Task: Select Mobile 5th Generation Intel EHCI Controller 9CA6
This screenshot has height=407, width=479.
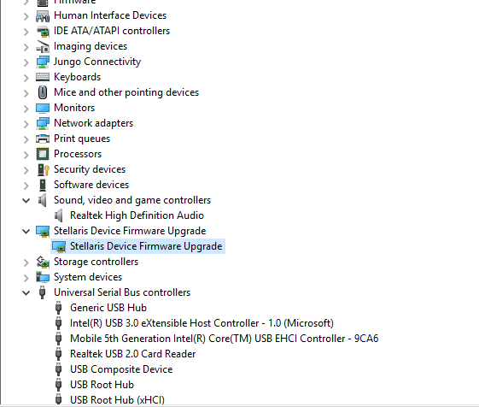Action: tap(225, 339)
